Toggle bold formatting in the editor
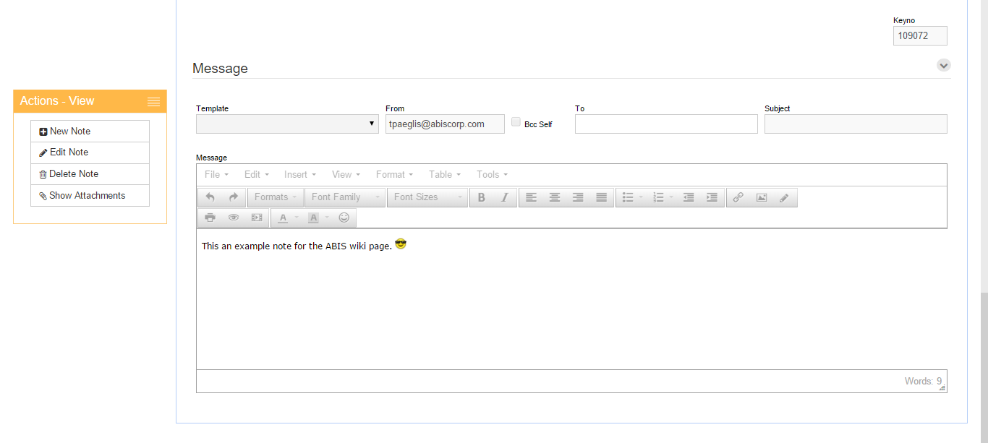Viewport: 988px width, 443px height. [x=482, y=197]
